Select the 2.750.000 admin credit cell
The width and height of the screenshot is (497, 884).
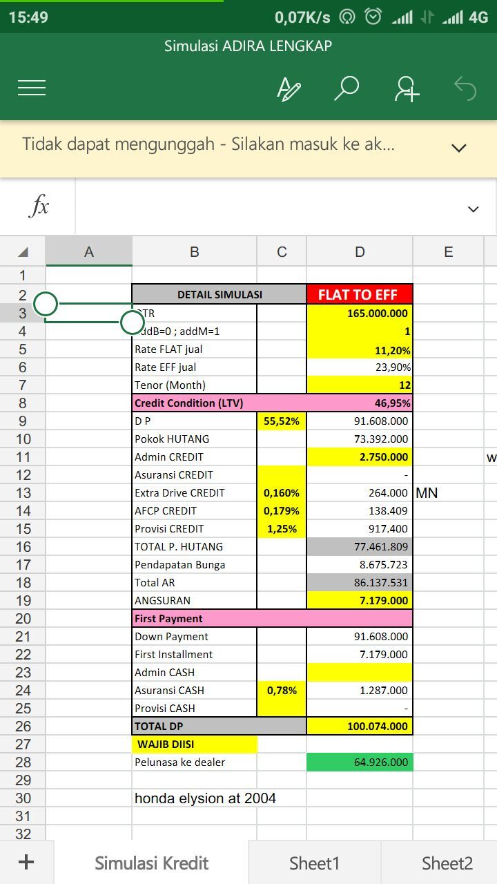coord(360,457)
